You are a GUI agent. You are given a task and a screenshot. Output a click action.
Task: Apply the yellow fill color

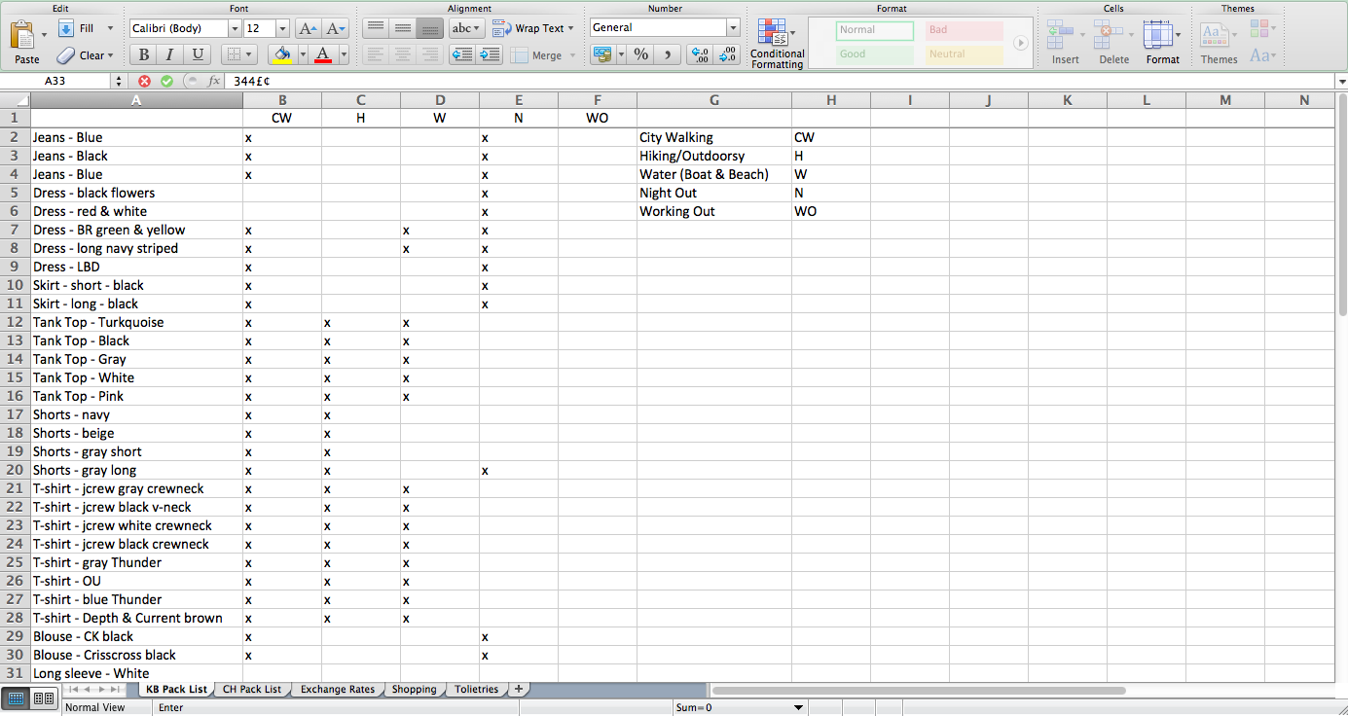pos(283,54)
